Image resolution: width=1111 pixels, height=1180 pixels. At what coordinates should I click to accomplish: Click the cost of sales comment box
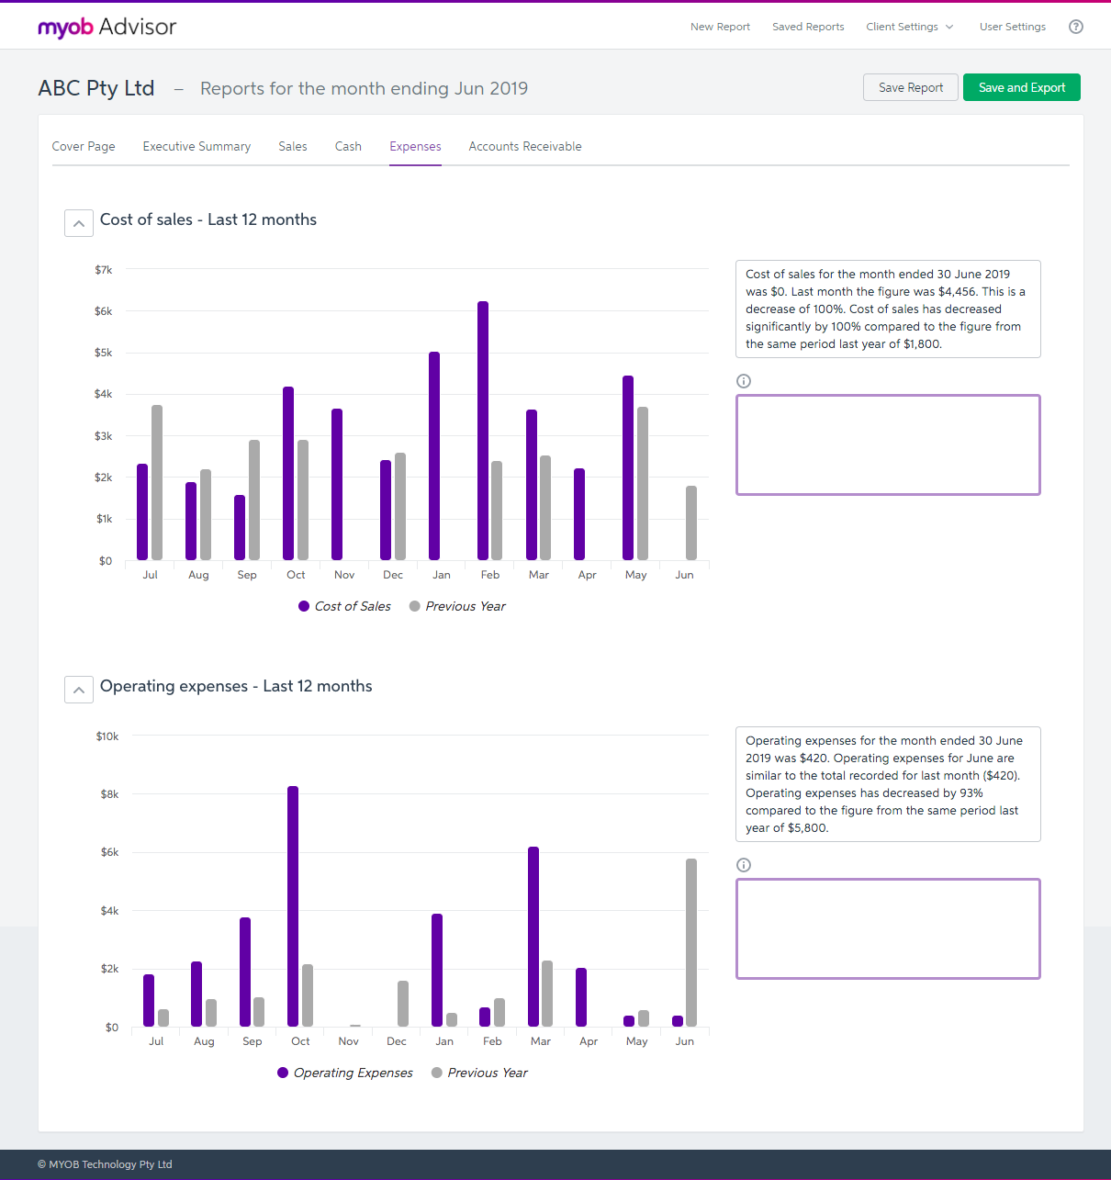click(x=888, y=445)
